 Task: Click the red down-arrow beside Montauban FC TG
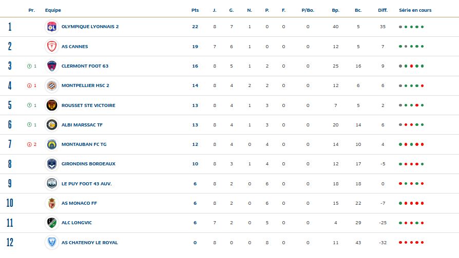coord(29,144)
